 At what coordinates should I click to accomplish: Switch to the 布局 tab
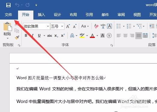point(73,15)
